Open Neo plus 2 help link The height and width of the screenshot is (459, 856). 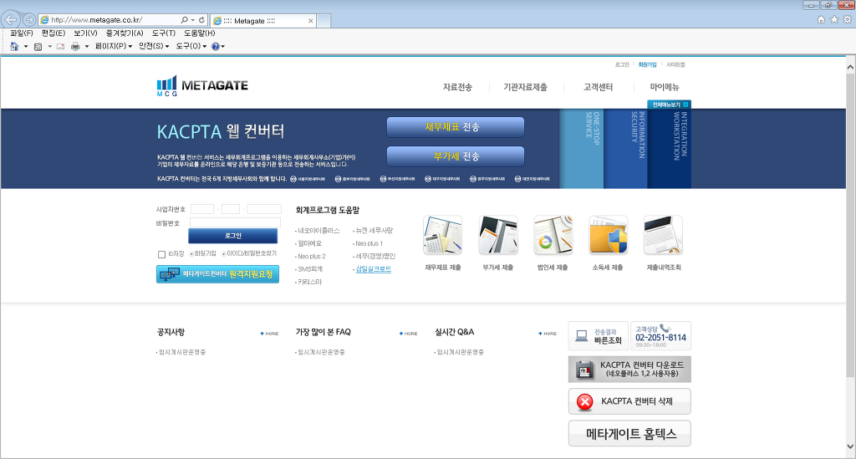point(311,257)
